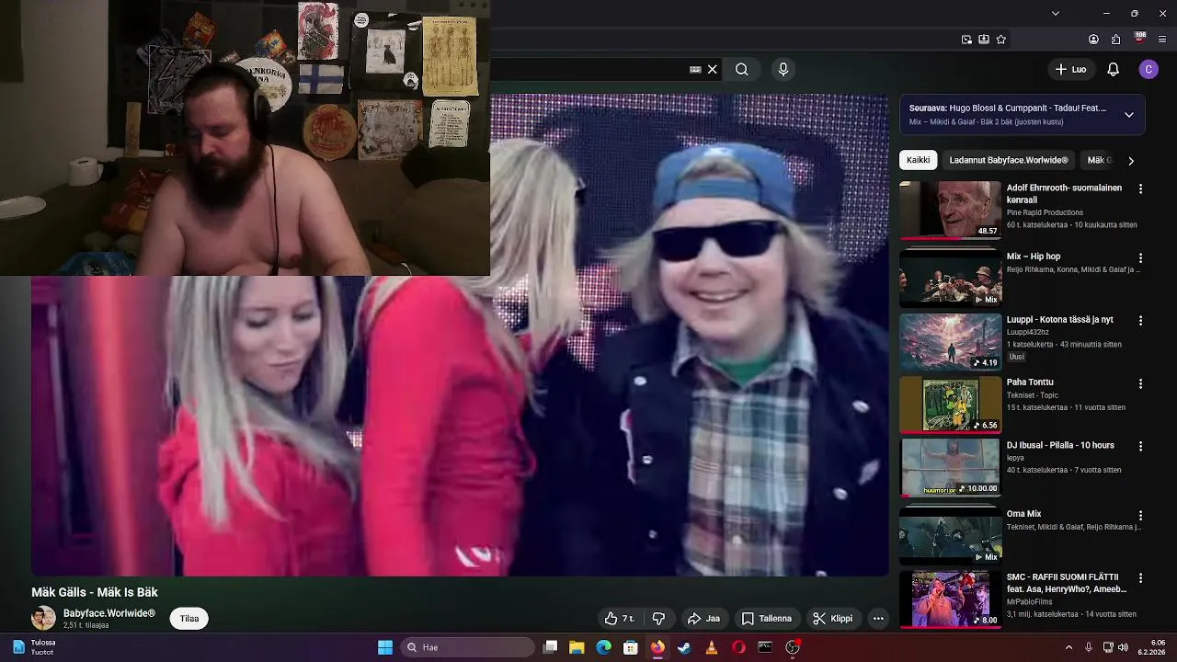Open the Babyface.Worlwide® channel name

[x=109, y=613]
